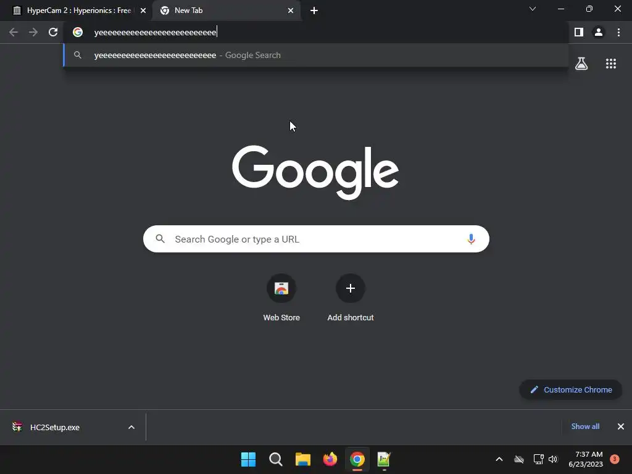Reload the current page
The width and height of the screenshot is (632, 474).
click(53, 32)
